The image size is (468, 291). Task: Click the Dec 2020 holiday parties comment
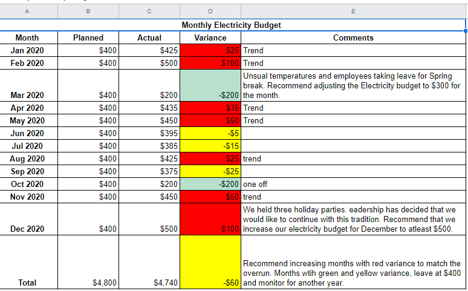tap(353, 219)
